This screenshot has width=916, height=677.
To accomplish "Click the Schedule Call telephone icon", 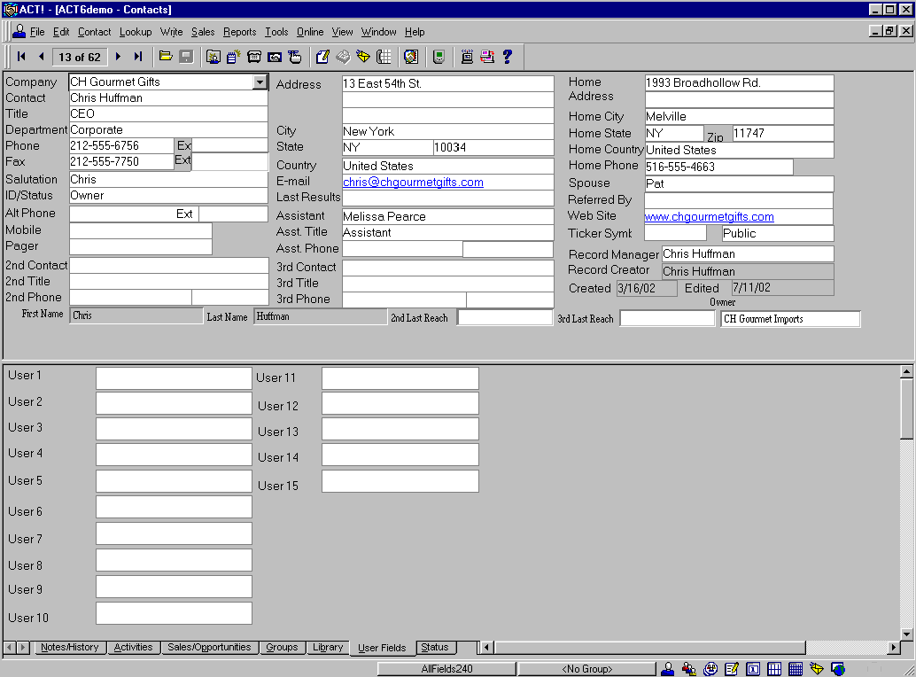I will [254, 57].
